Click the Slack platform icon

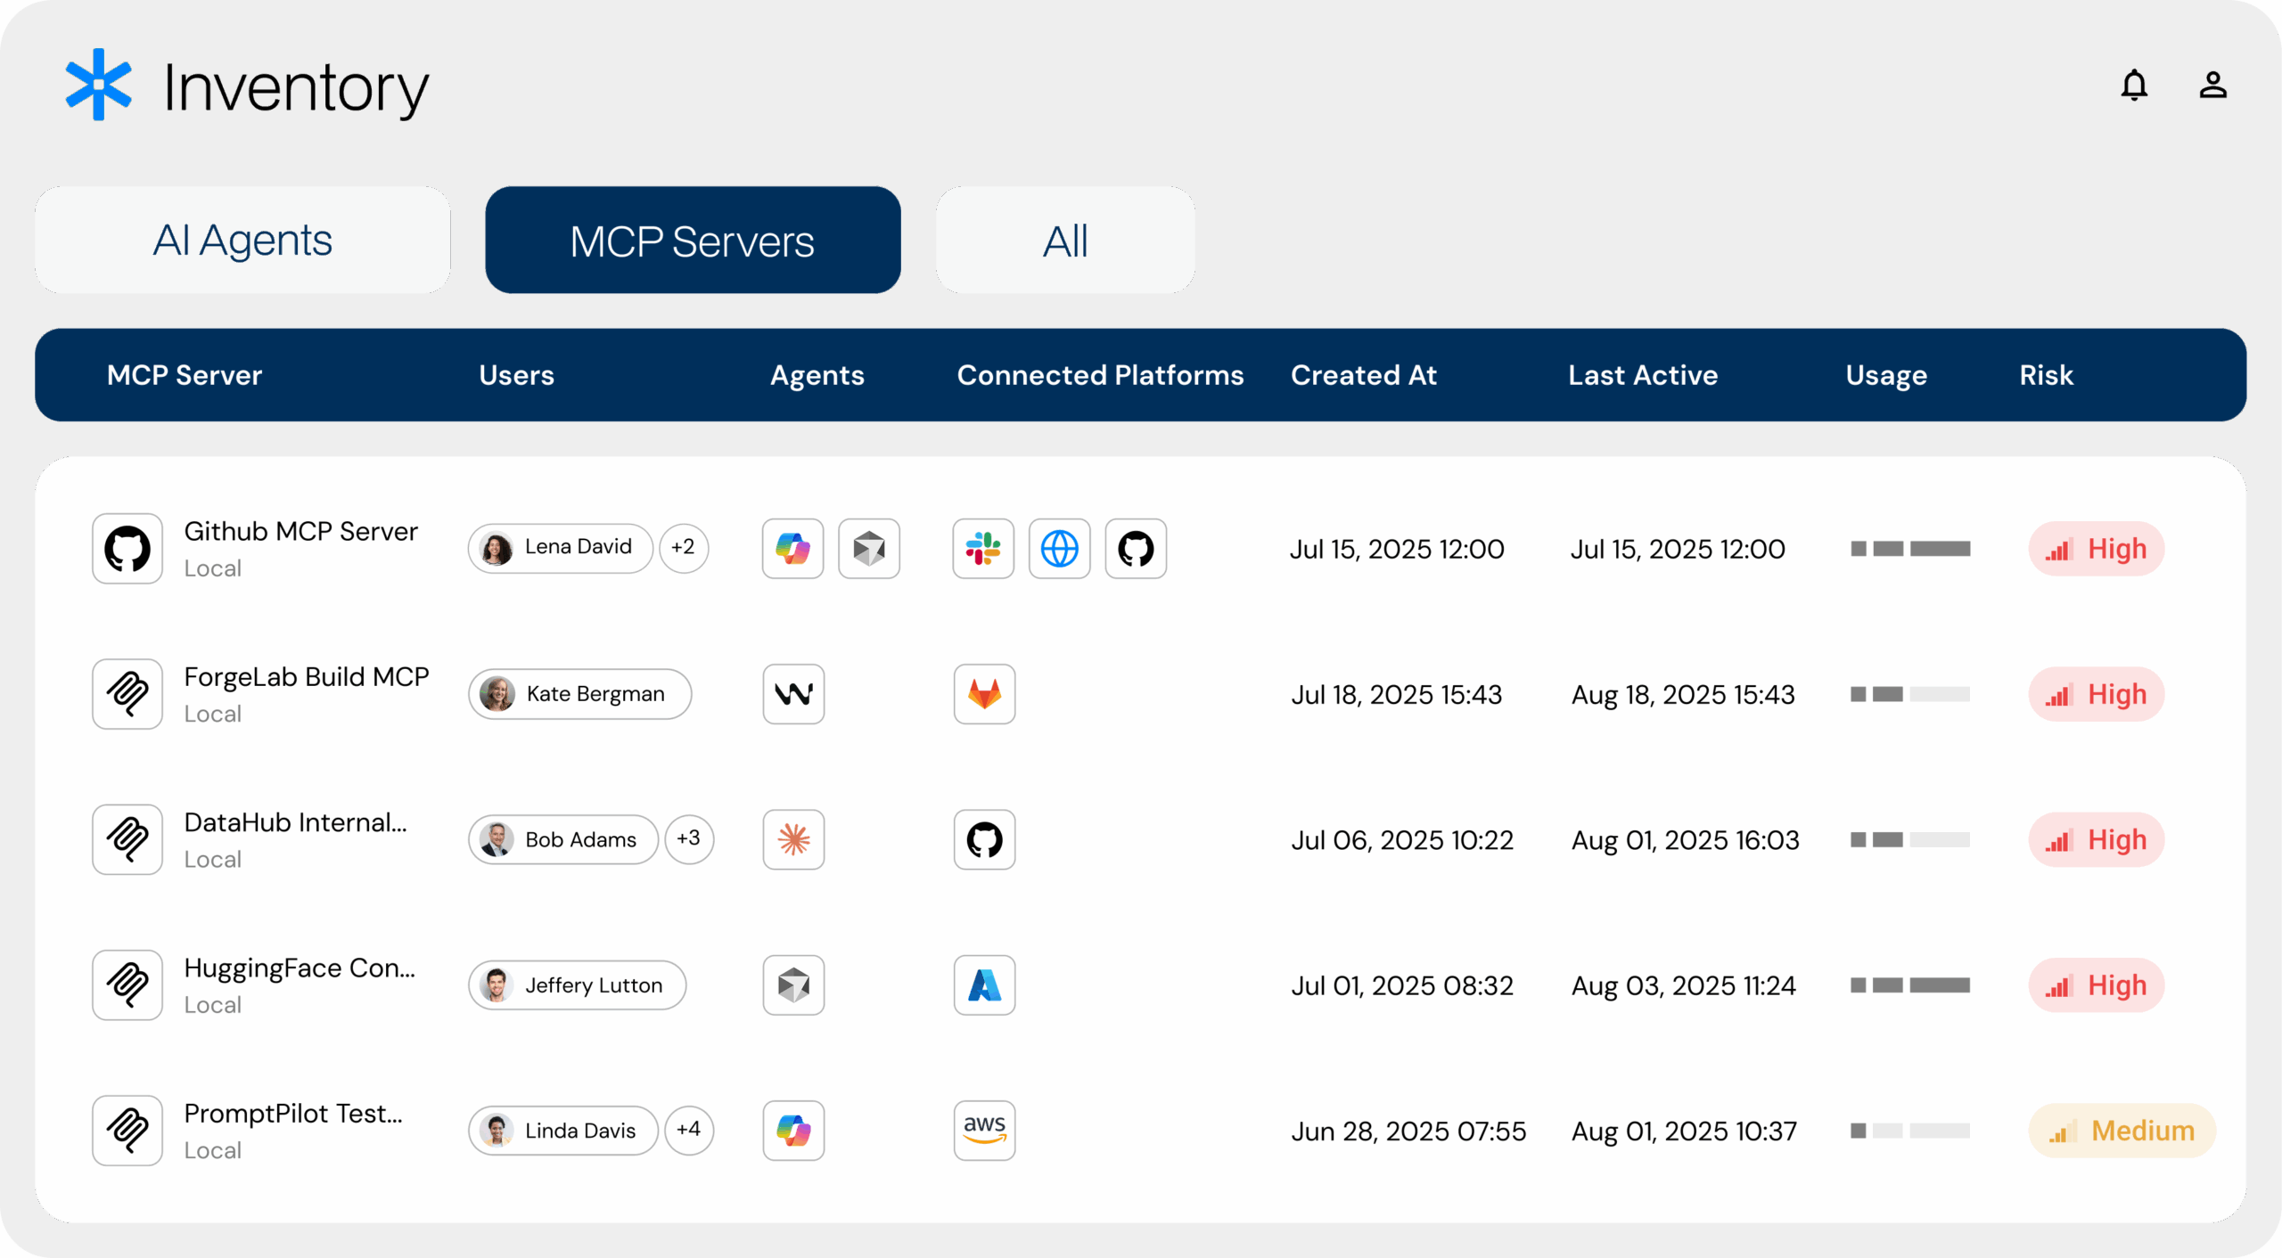point(983,549)
